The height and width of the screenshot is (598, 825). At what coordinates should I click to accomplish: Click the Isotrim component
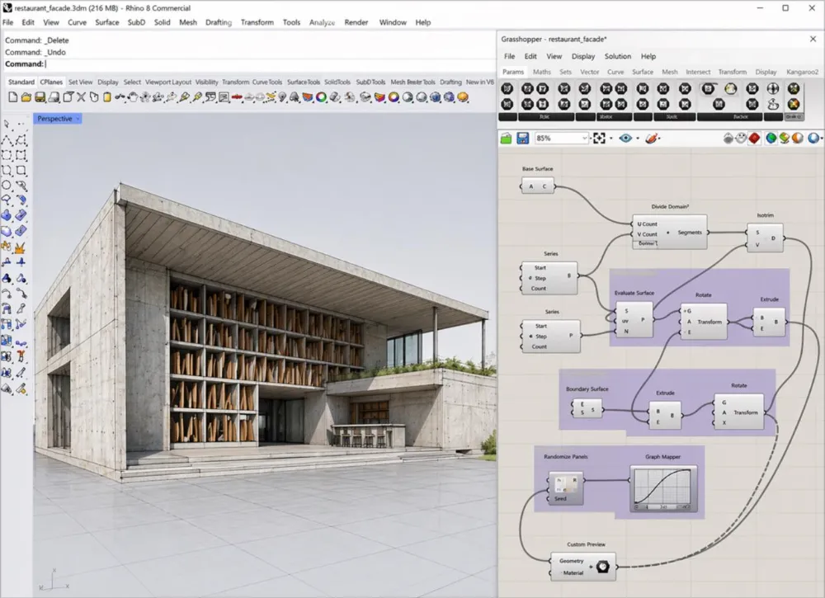click(x=765, y=238)
